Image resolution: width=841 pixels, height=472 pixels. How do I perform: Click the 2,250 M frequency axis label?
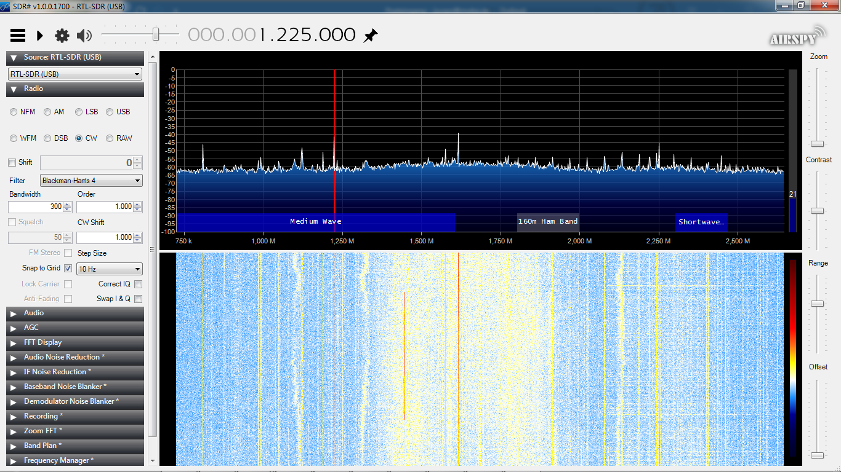(x=658, y=241)
